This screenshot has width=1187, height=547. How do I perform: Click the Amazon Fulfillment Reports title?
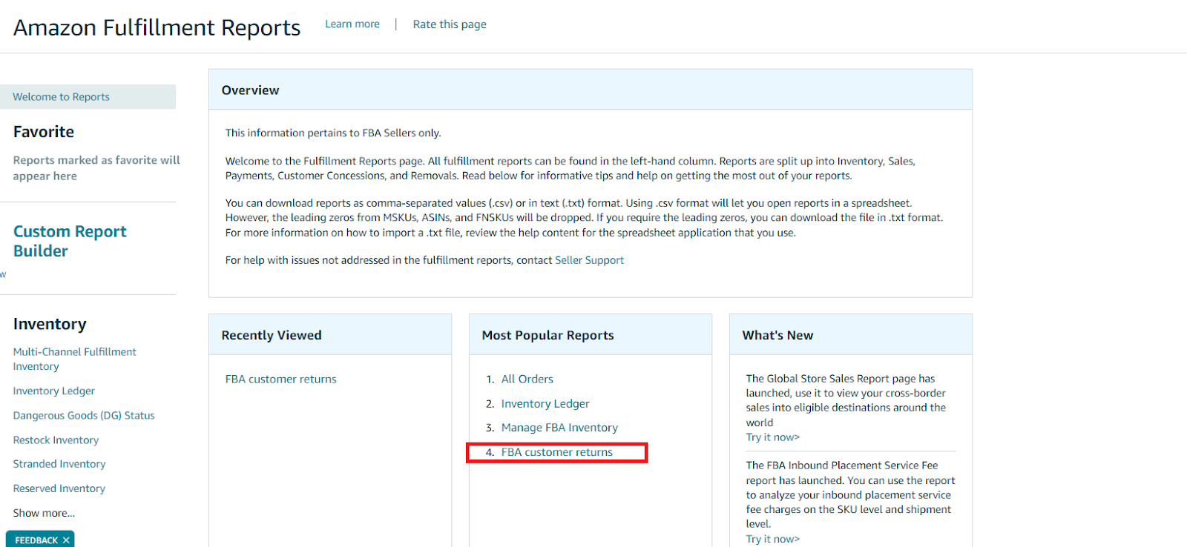tap(157, 27)
